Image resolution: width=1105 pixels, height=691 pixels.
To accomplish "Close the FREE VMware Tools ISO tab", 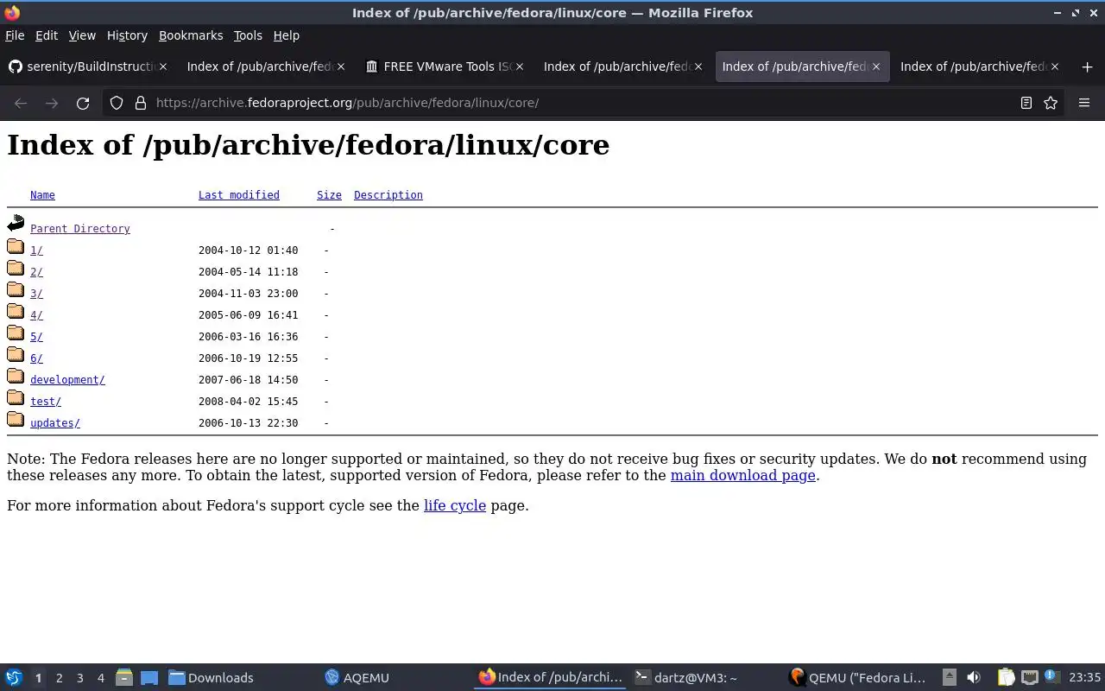I will 520,67.
